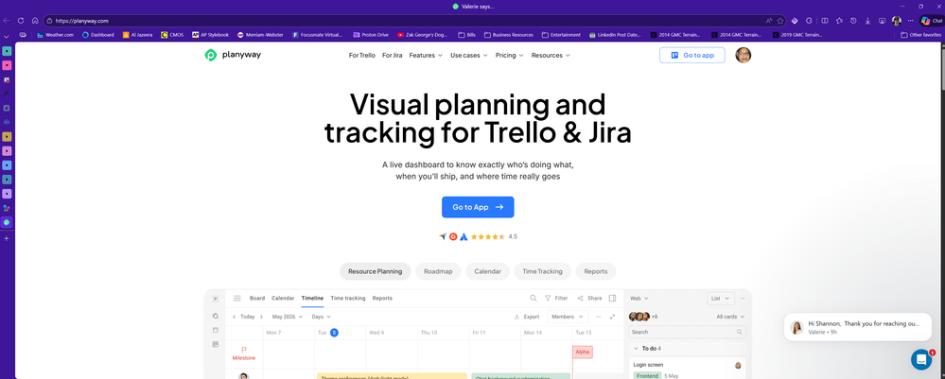Open the Days view dropdown

(322, 317)
